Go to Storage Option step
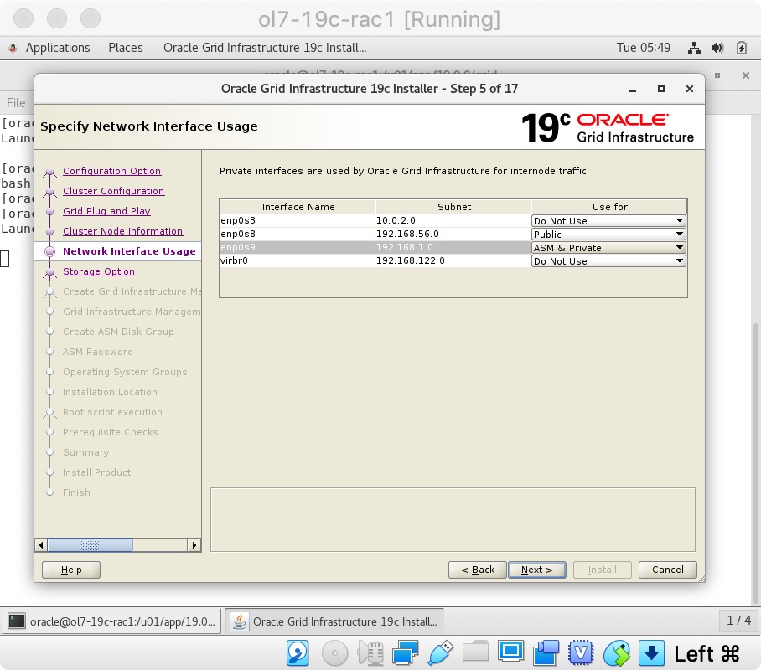The image size is (761, 670). coord(99,271)
